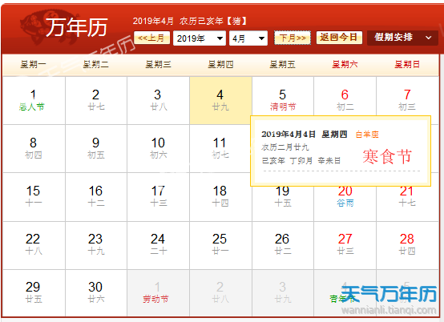Select Sunday date 7 初三
Screen dimensions: 444x322
coord(407,97)
